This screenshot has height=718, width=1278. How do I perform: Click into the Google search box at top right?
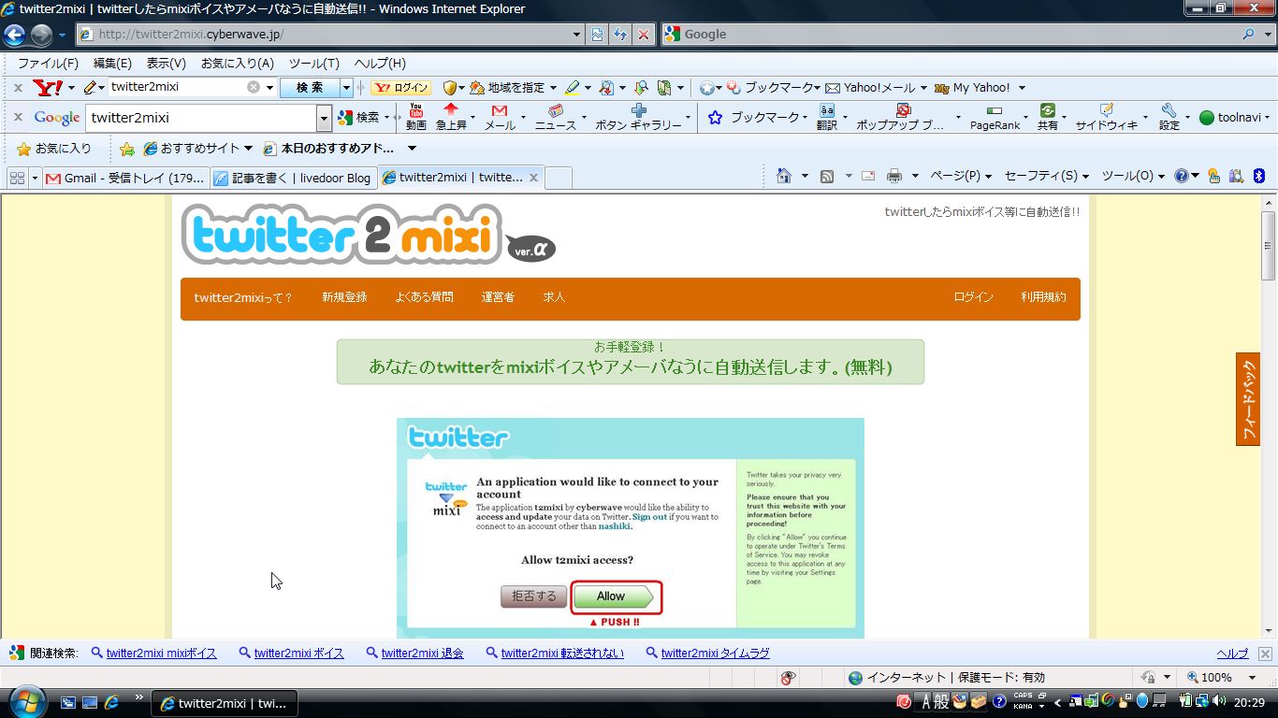point(950,35)
